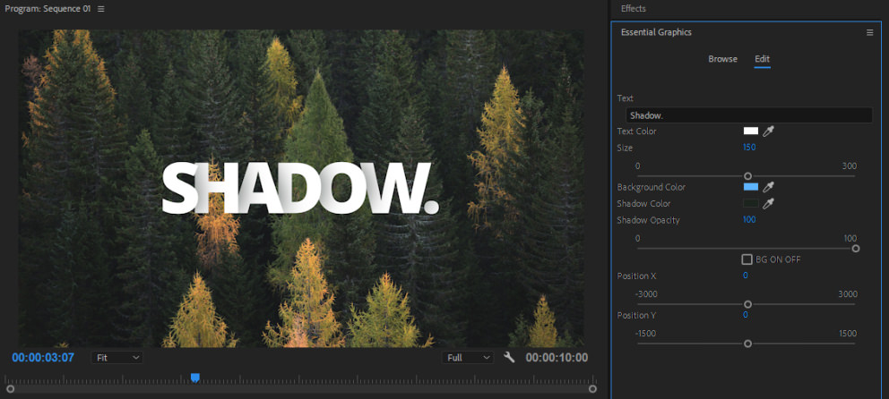Open the Fit zoom level dropdown
The image size is (889, 399).
pyautogui.click(x=117, y=358)
